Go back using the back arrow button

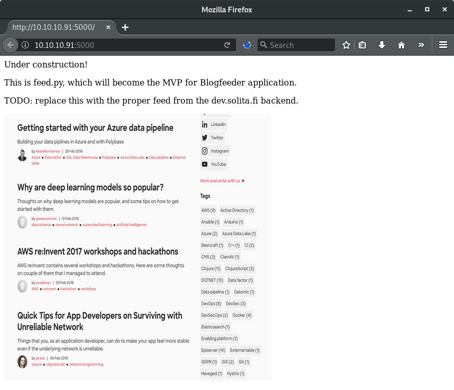10,45
